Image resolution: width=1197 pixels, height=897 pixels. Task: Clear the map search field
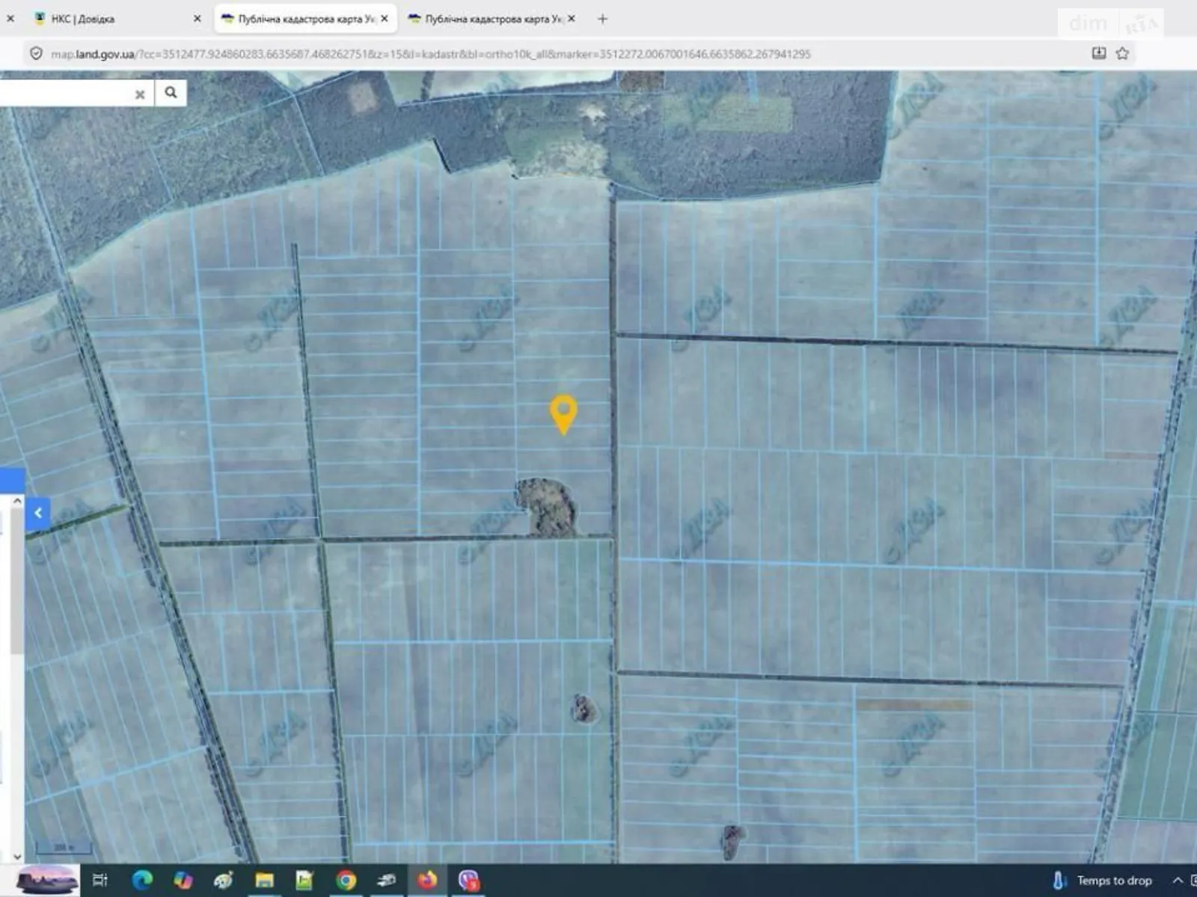pyautogui.click(x=140, y=94)
